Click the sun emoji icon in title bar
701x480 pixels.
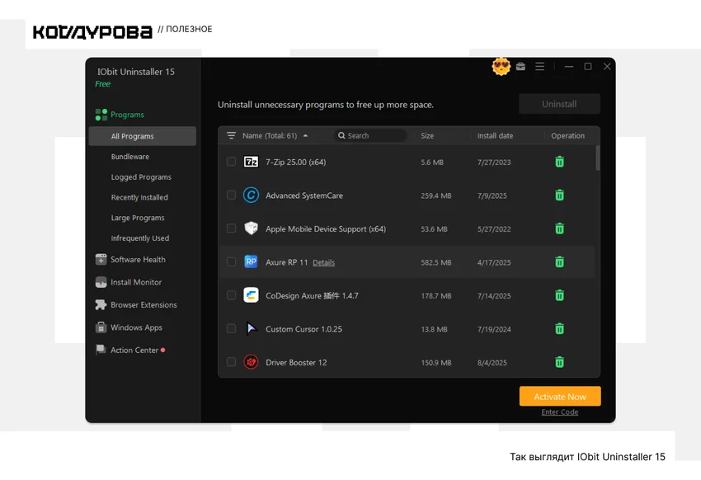coord(501,67)
